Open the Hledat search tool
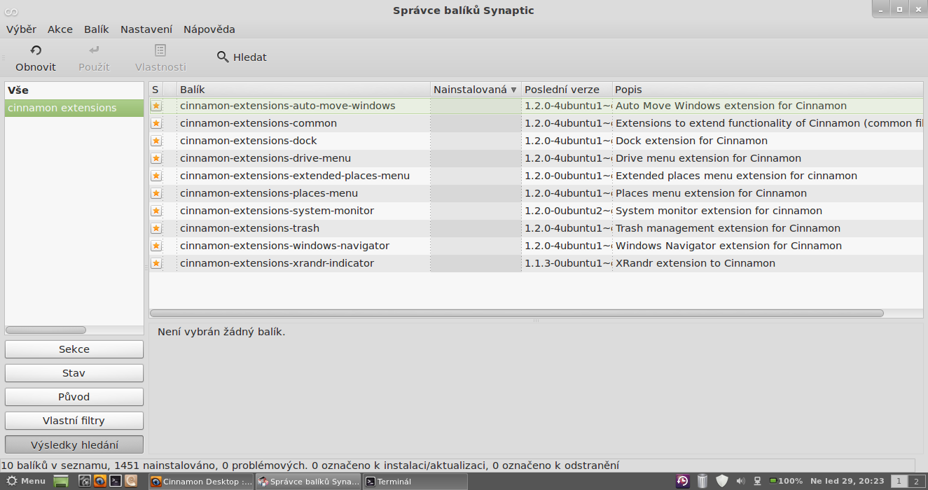Image resolution: width=928 pixels, height=490 pixels. [x=242, y=57]
